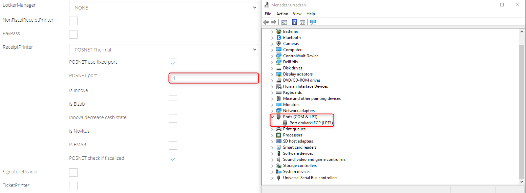
Task: Click the Back arrow in Device Manager toolbar
Action: (266, 22)
